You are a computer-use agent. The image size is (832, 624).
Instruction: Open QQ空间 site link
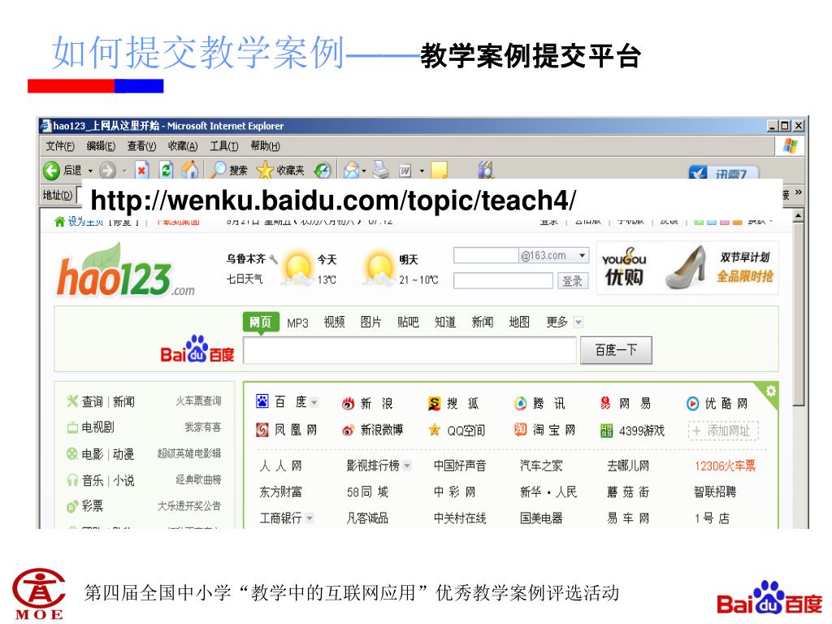tap(457, 431)
